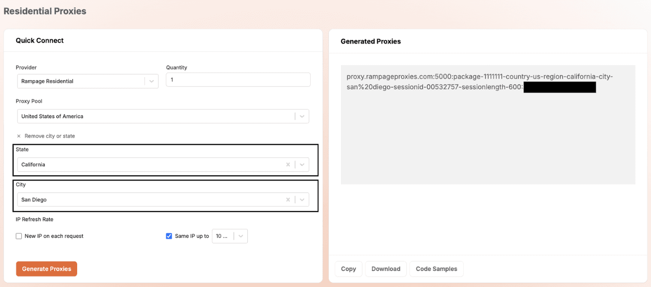Uncheck the Same IP up to checkbox

tap(169, 236)
